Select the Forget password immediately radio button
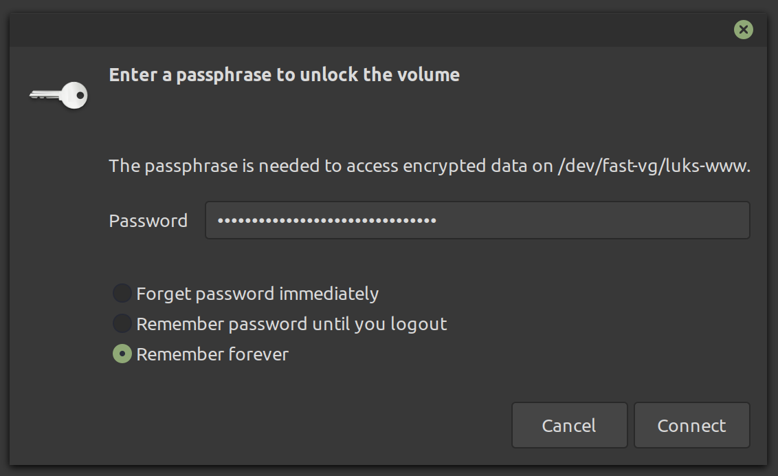The height and width of the screenshot is (476, 778). point(121,293)
